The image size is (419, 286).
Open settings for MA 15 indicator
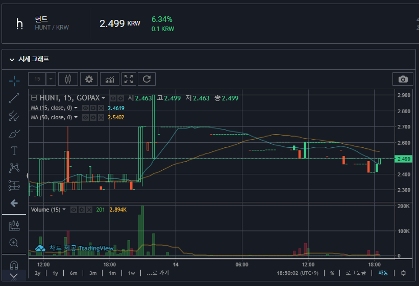[93, 108]
